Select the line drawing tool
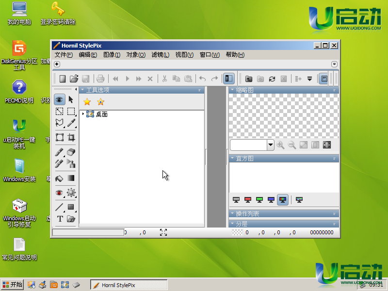Viewport: 388px width, 291px height. [59, 207]
